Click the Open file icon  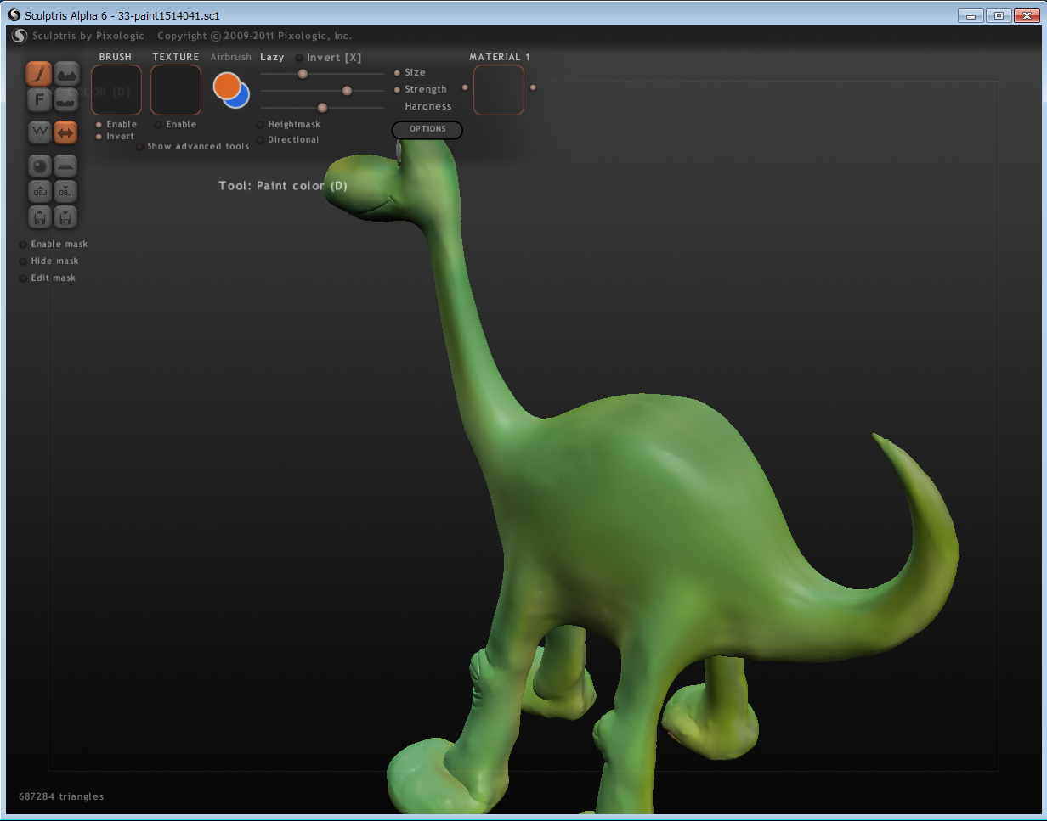(x=39, y=217)
